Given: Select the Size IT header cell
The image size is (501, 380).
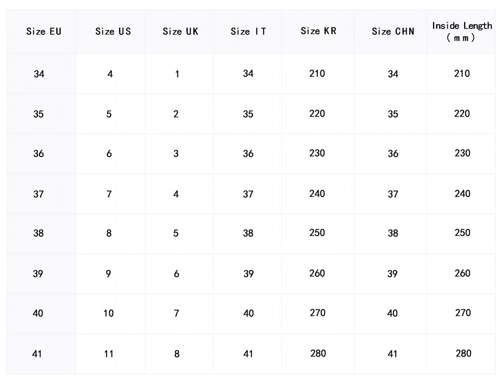Looking at the screenshot, I should (x=248, y=32).
